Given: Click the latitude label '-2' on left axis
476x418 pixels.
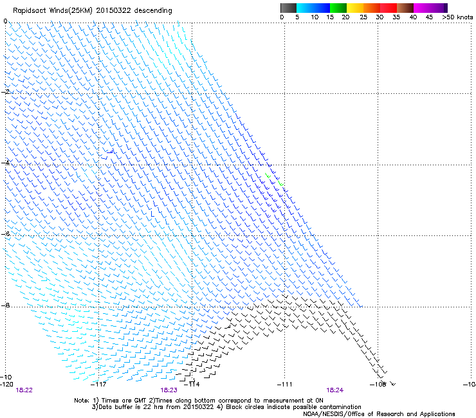Looking at the screenshot, I should [x=5, y=92].
